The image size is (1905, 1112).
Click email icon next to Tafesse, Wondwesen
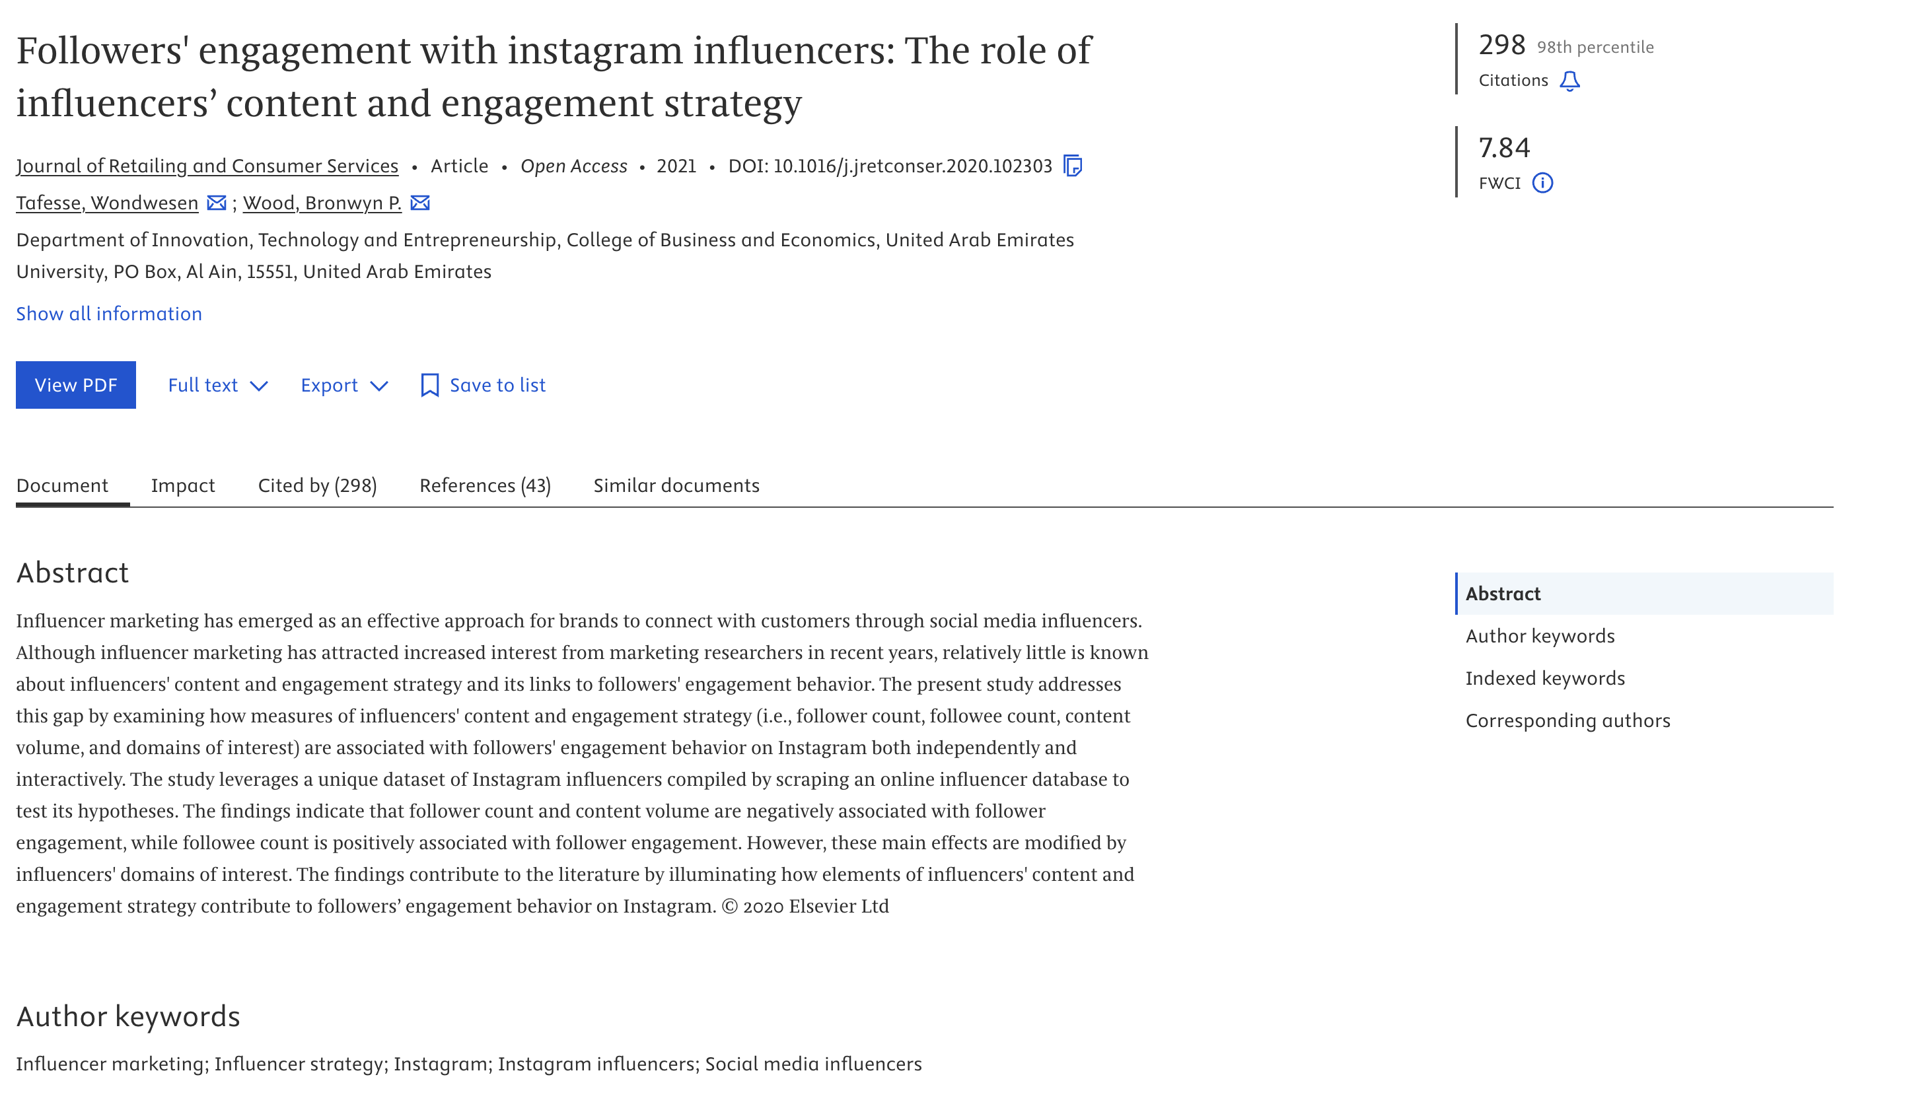tap(216, 203)
